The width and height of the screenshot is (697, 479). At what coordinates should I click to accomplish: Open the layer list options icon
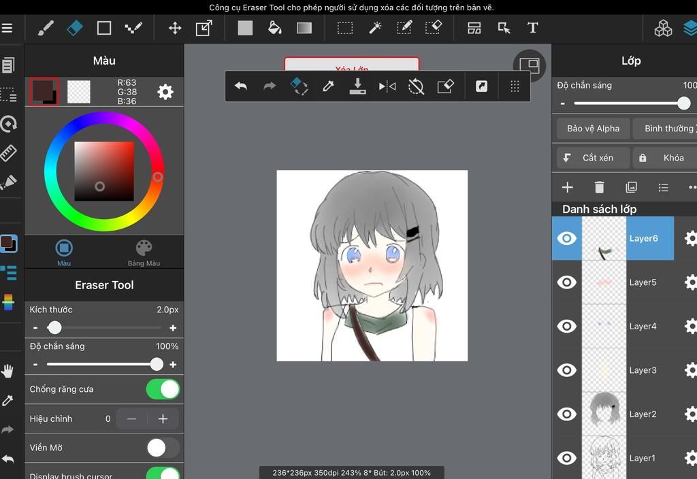663,187
